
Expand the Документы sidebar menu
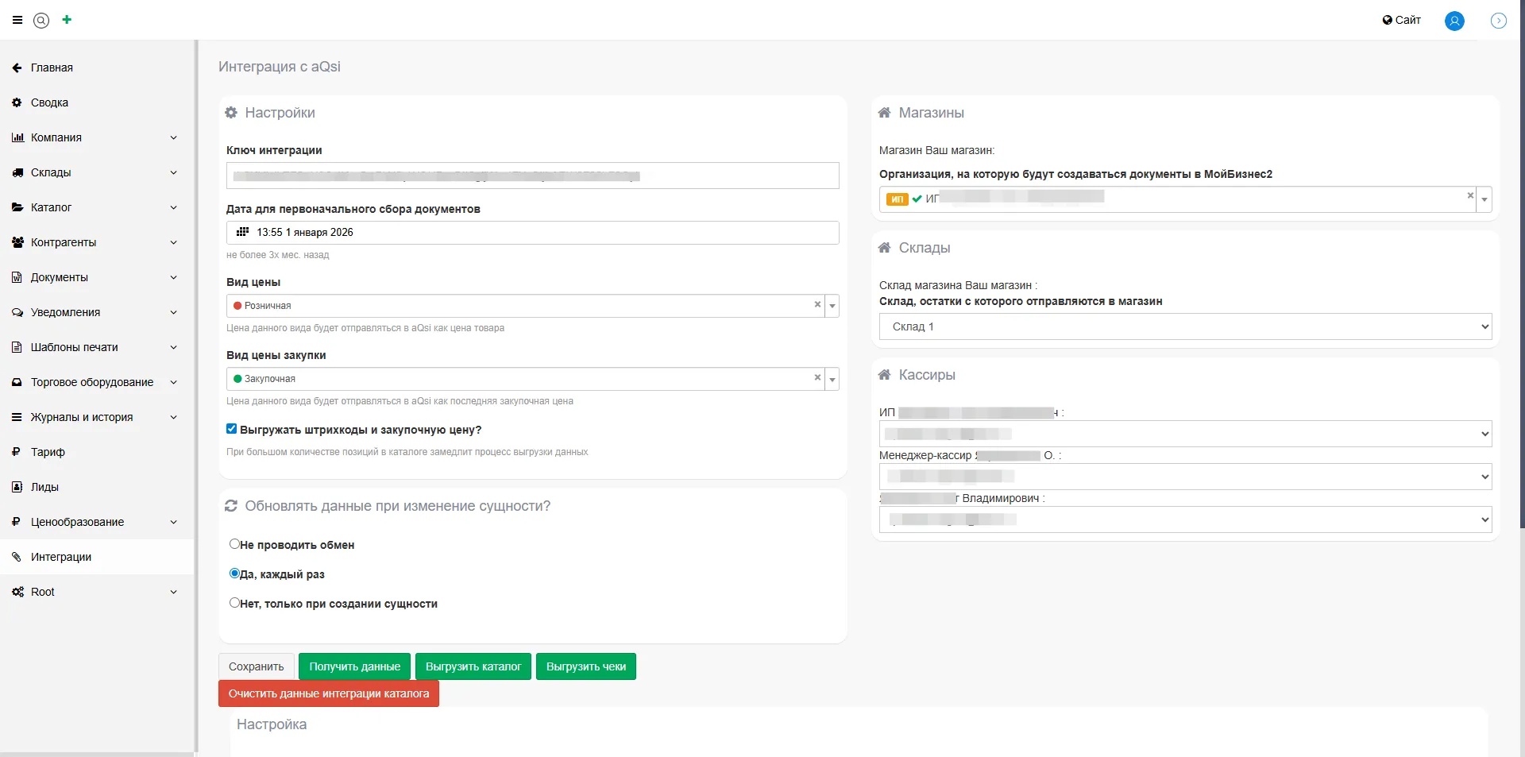click(95, 277)
